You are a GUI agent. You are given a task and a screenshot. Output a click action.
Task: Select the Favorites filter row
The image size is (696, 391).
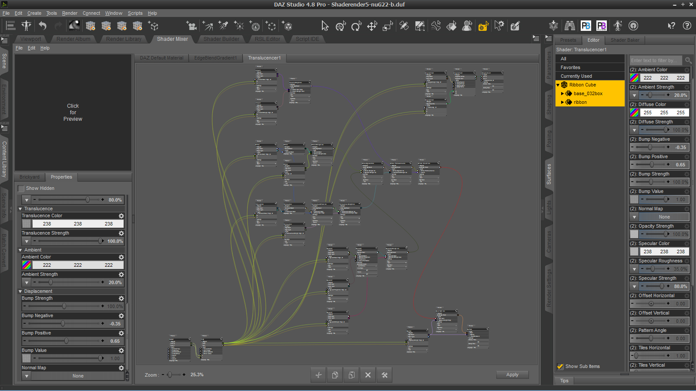(590, 67)
